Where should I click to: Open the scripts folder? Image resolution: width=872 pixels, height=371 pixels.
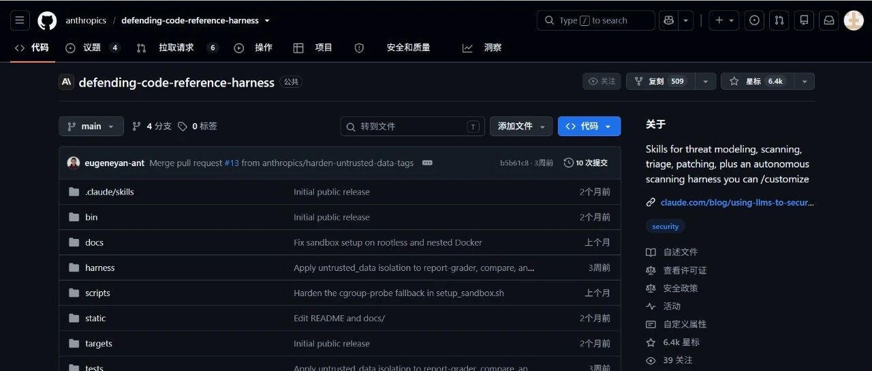(x=97, y=293)
